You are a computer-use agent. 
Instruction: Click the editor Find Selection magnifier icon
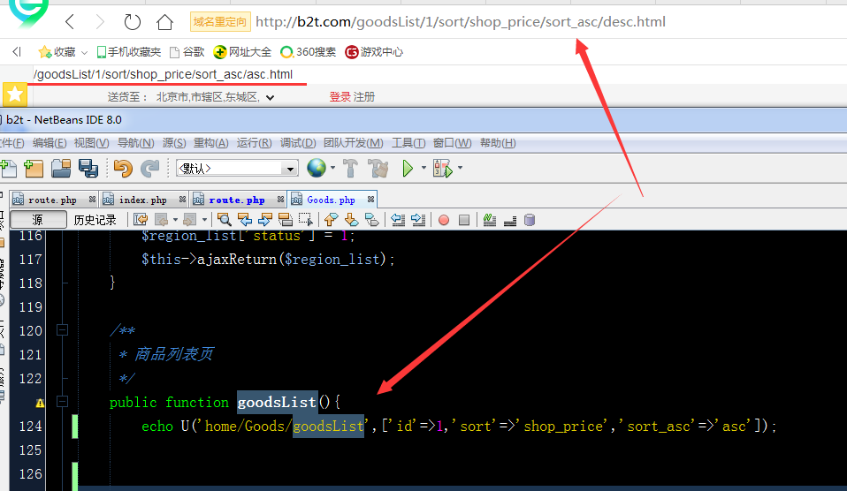tap(225, 220)
